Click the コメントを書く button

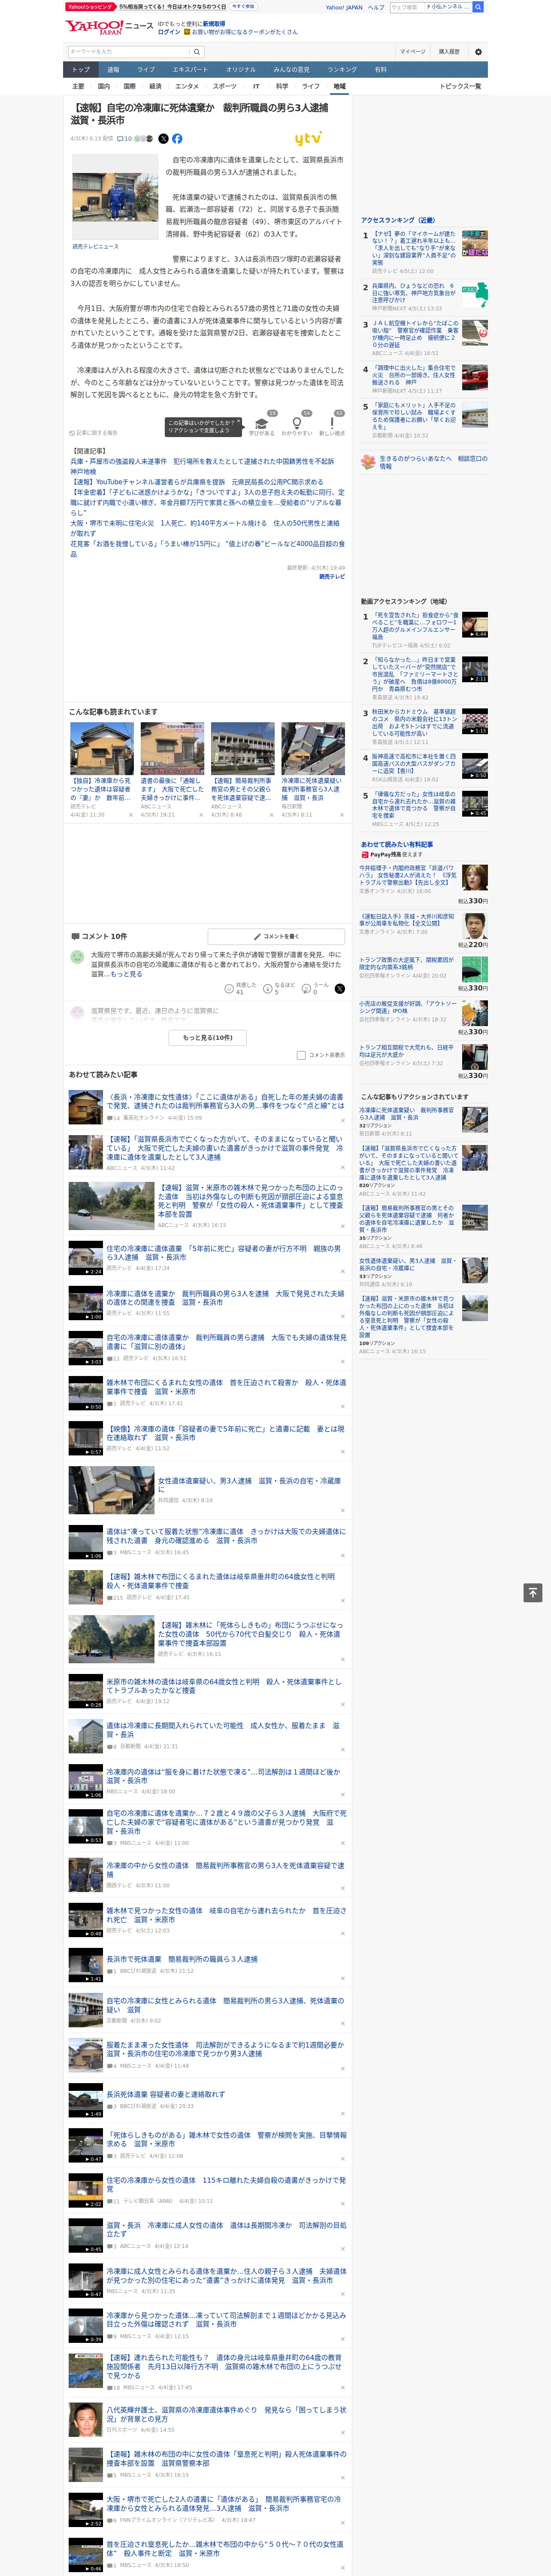(x=277, y=936)
